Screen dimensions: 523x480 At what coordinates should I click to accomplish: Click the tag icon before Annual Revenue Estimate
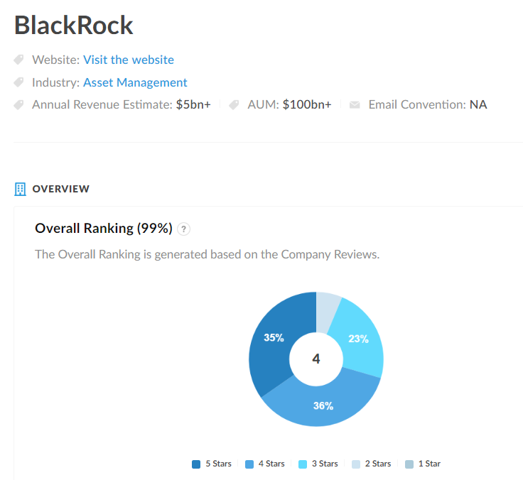(x=19, y=105)
